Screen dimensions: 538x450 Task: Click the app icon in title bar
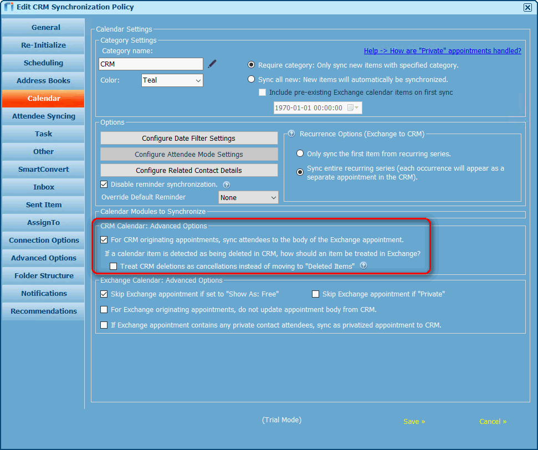coord(8,7)
